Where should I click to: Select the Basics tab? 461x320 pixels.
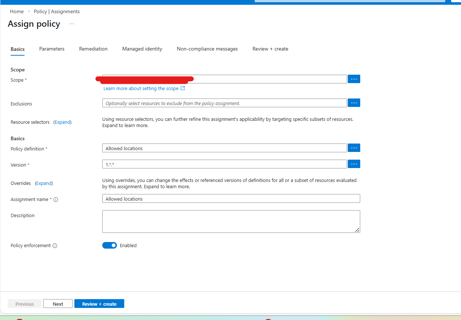(18, 49)
